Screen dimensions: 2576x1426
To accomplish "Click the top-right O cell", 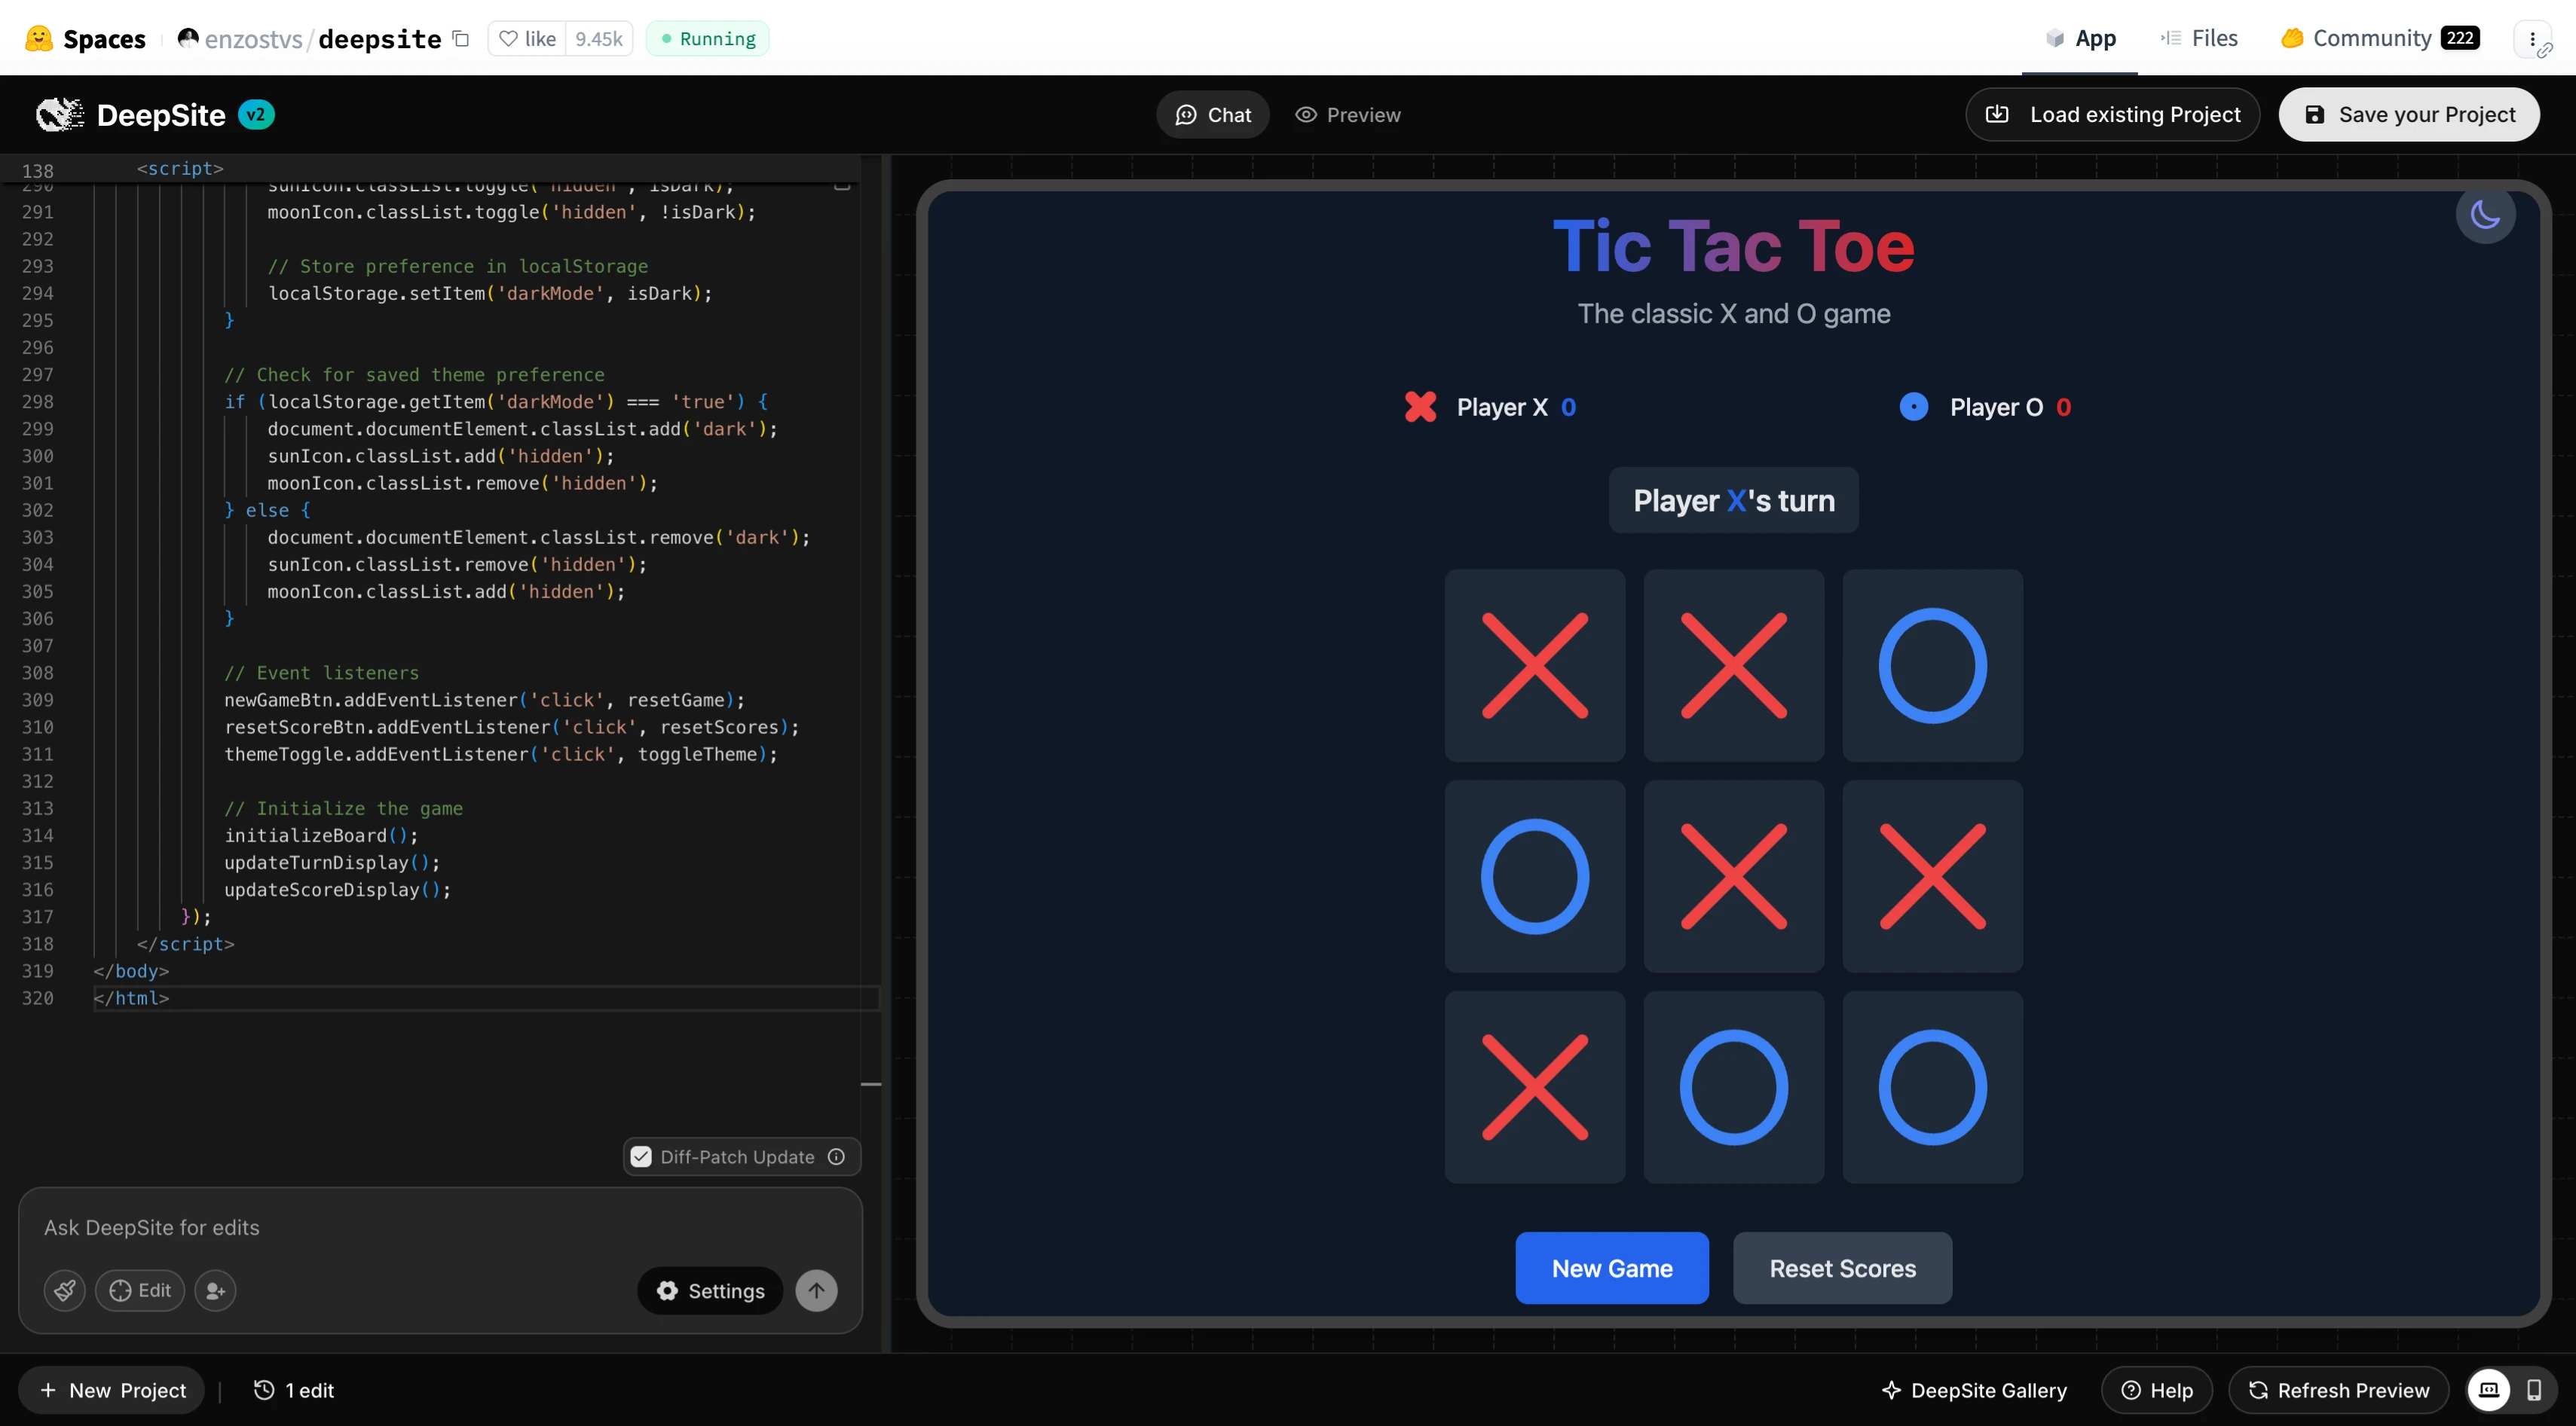I will point(1932,665).
